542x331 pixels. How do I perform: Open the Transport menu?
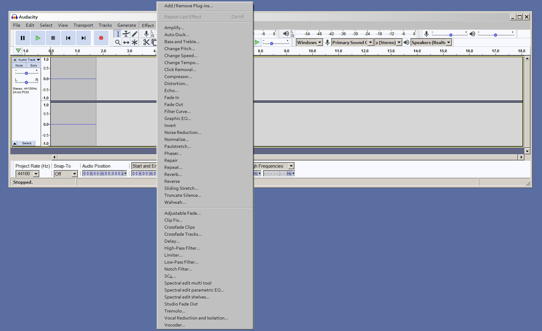[x=83, y=25]
